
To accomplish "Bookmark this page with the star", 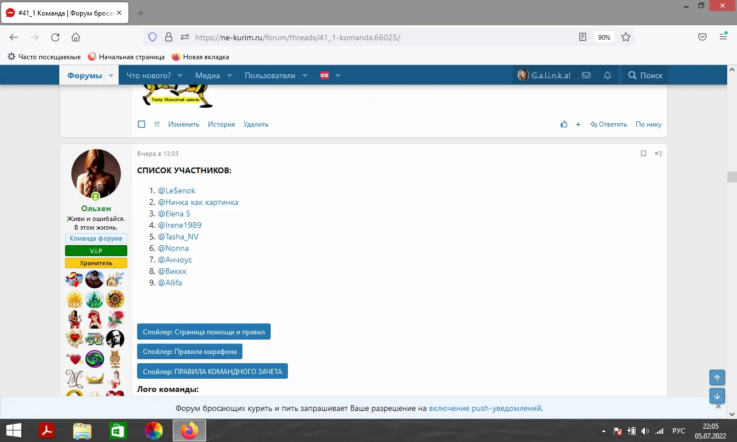I will 626,37.
